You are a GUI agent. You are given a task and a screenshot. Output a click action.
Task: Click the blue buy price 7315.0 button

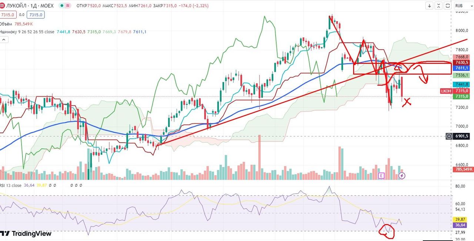pyautogui.click(x=36, y=14)
